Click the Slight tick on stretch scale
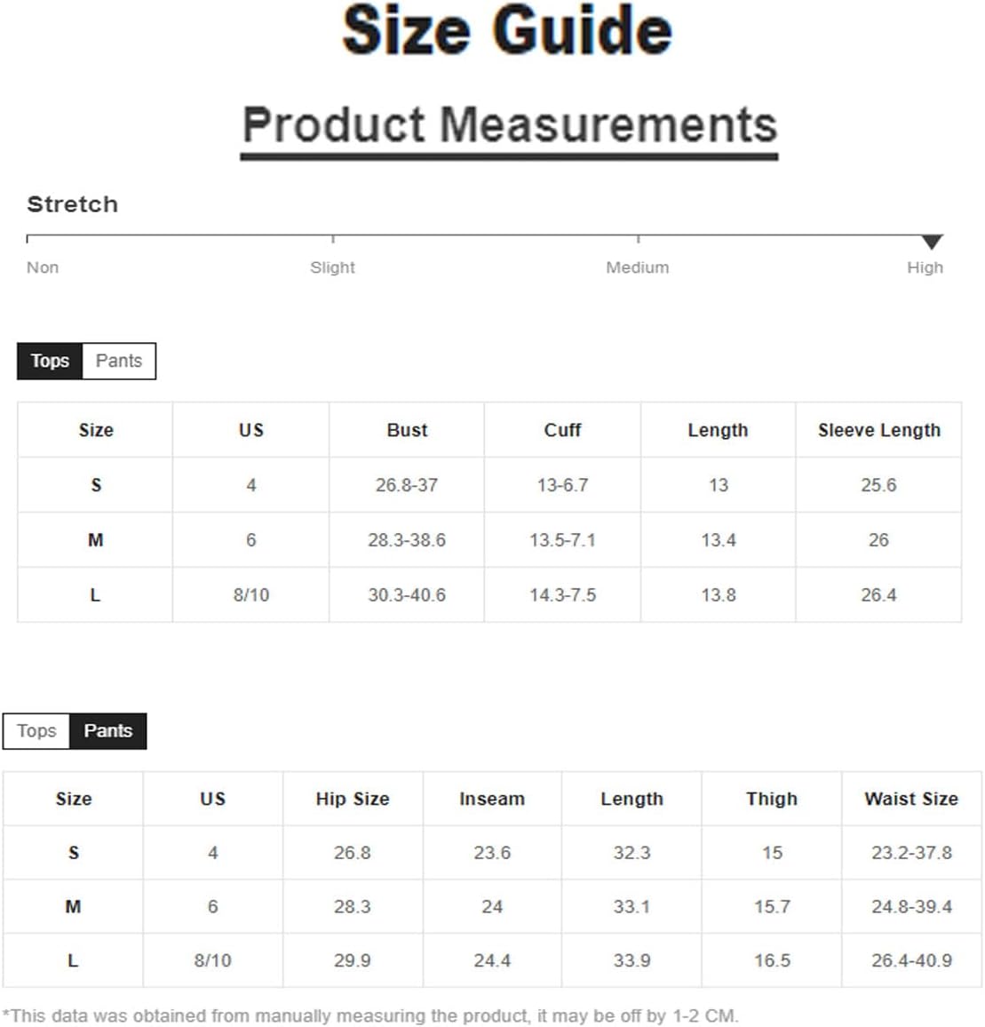The height and width of the screenshot is (1027, 985). [x=333, y=239]
